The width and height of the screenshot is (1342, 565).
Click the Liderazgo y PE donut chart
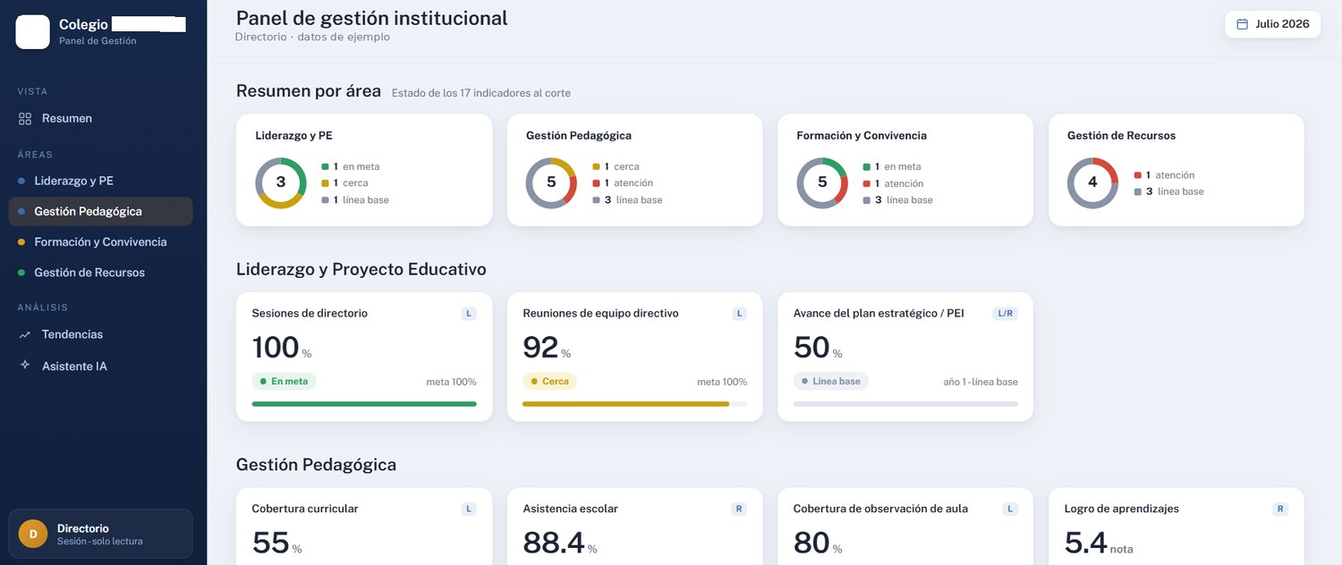(x=281, y=182)
